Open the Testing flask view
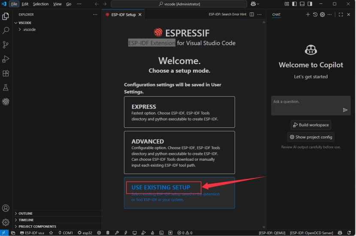Screen dimensions: 356x236 pos(6,88)
